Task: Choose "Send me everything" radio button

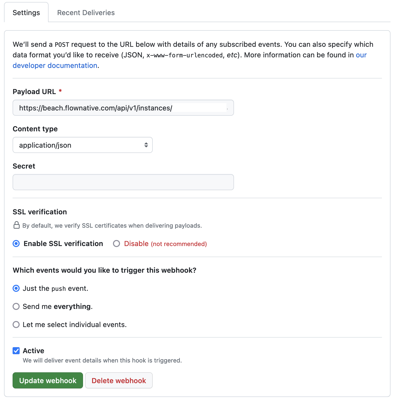Action: 16,306
